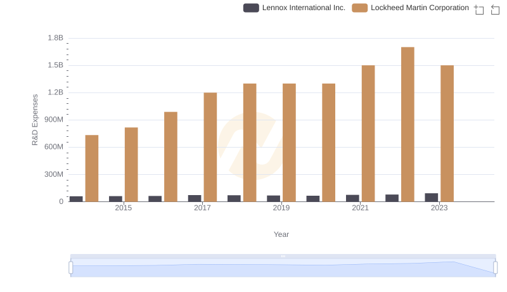Click the 1.5B y-axis label

coord(56,65)
